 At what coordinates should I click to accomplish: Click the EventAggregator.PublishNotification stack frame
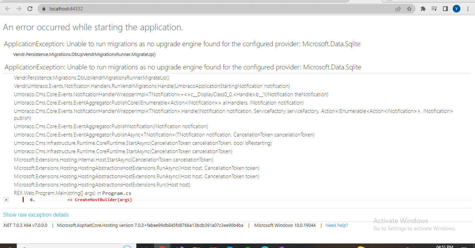point(111,126)
